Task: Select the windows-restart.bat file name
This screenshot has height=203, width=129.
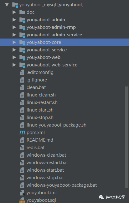Action: [47, 163]
